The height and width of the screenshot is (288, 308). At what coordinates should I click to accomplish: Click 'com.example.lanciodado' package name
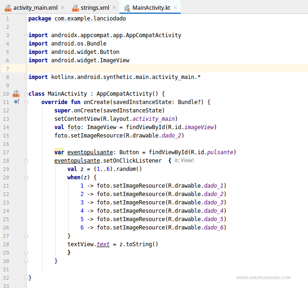tap(90, 19)
